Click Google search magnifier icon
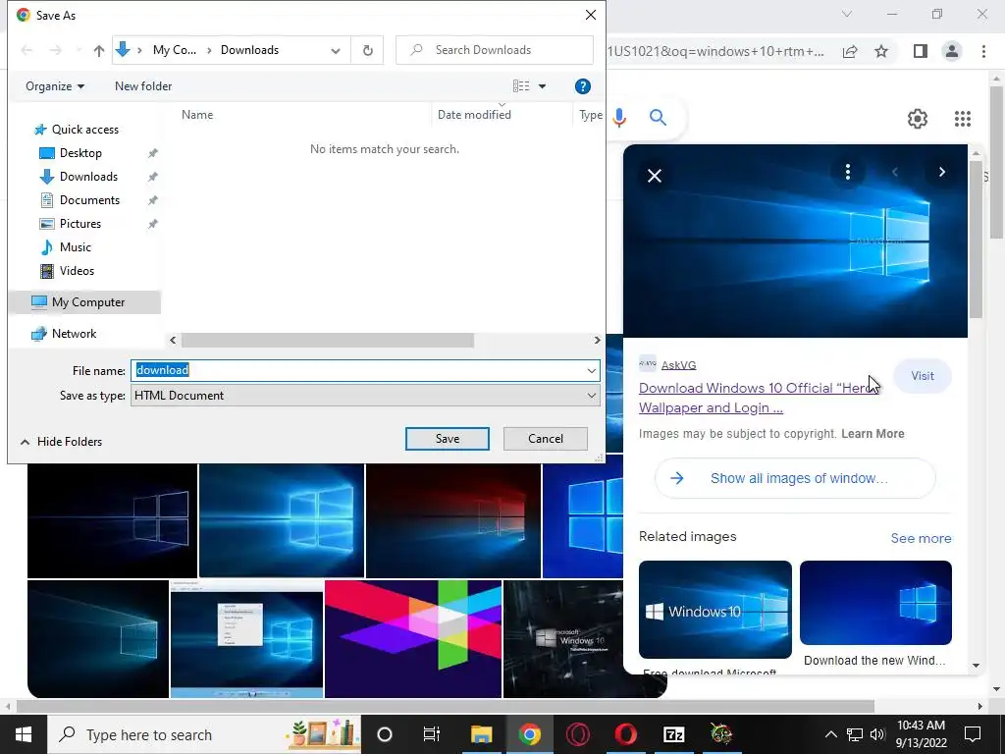1005x754 pixels. [x=658, y=118]
